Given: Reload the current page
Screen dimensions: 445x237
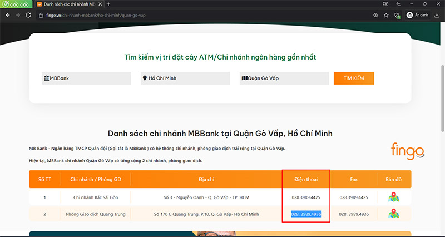Looking at the screenshot, I should [28, 16].
